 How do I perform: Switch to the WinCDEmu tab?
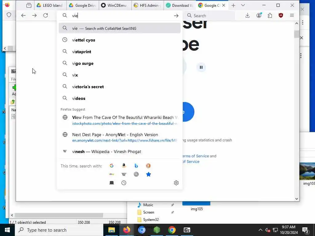[115, 6]
